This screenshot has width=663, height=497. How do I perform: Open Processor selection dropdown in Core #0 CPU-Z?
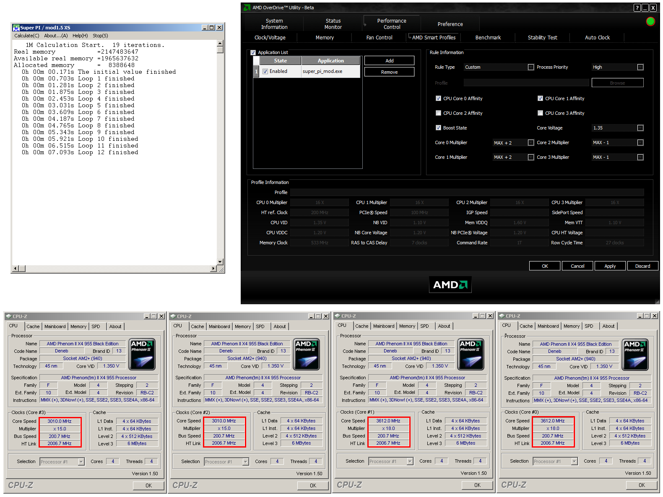(x=574, y=461)
